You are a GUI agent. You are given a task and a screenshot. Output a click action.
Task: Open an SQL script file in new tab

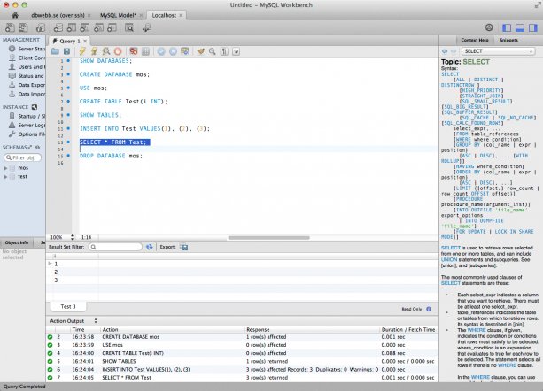click(23, 27)
